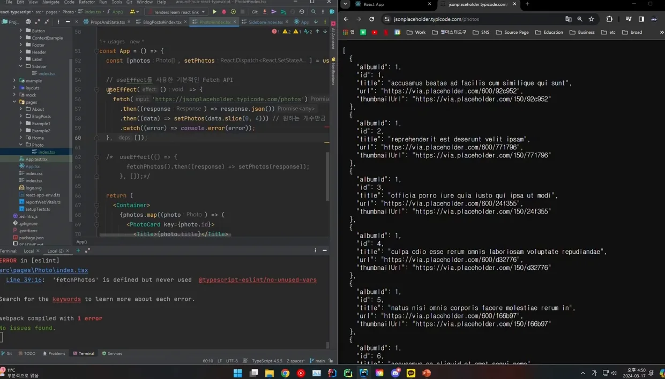665x379 pixels.
Task: Open the Chrome side panel icon
Action: coord(641,19)
